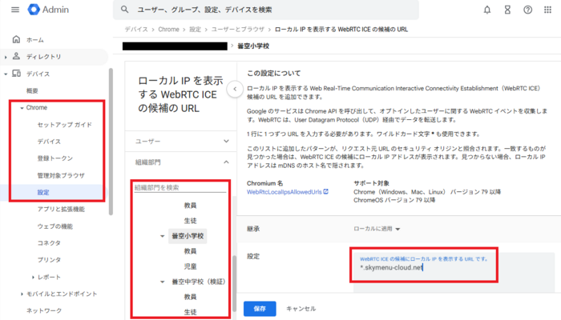Select 設定 in the Chrome menu
Viewport: 561px width, 320px height.
point(43,193)
